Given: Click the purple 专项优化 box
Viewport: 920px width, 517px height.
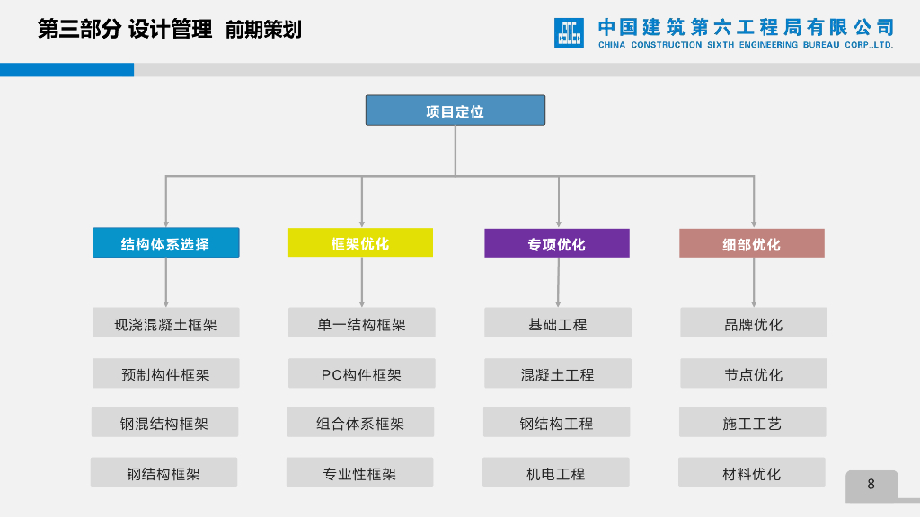Looking at the screenshot, I should click(x=557, y=242).
